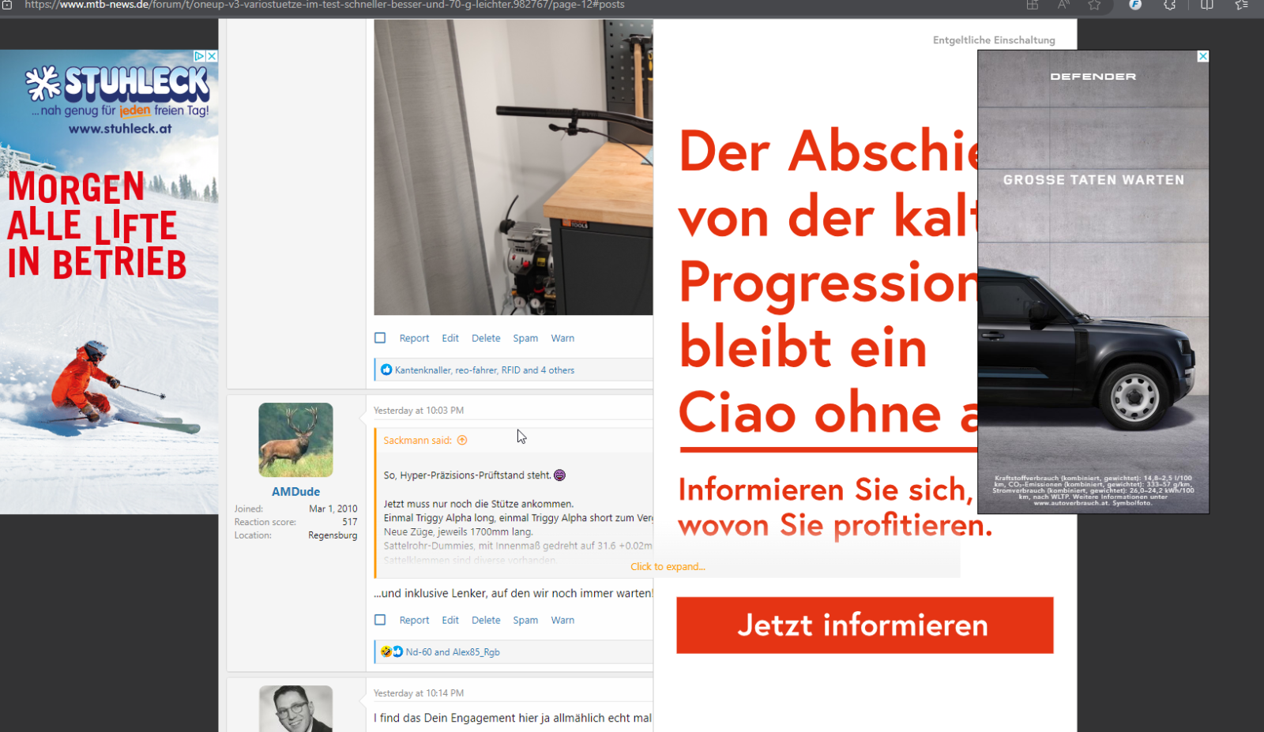Expand quote with Click to expand
This screenshot has height=732, width=1264.
pyautogui.click(x=668, y=566)
